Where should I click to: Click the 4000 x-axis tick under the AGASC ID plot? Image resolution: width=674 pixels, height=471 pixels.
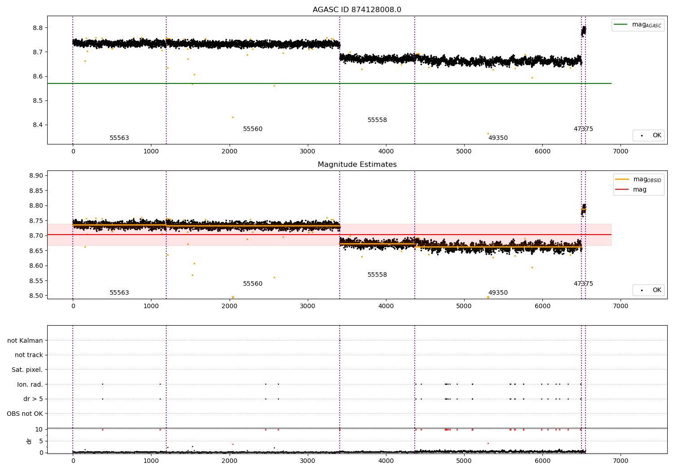coord(386,152)
